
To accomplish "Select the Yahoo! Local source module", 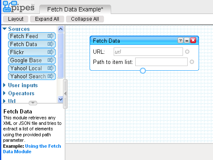I will click(32, 68).
